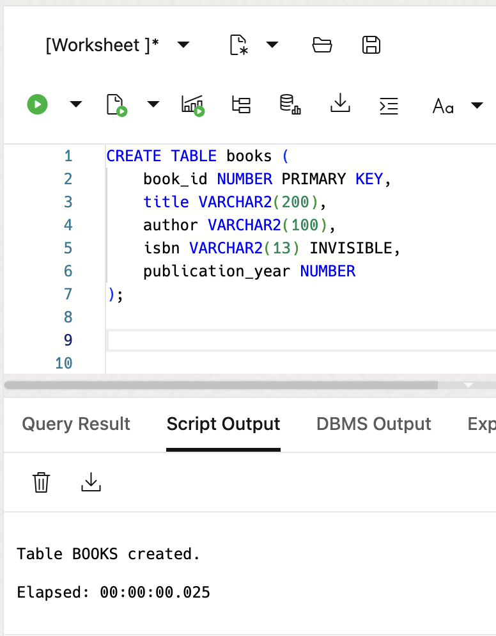This screenshot has width=496, height=636.
Task: Click 'publication_year' on line 6
Action: (217, 271)
